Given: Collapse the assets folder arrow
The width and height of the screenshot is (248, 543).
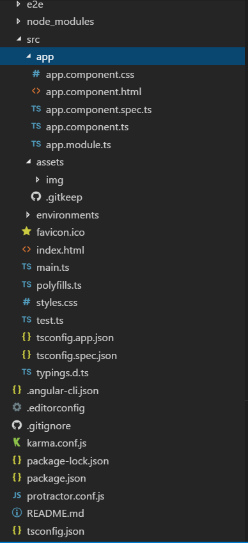Looking at the screenshot, I should coord(28,162).
